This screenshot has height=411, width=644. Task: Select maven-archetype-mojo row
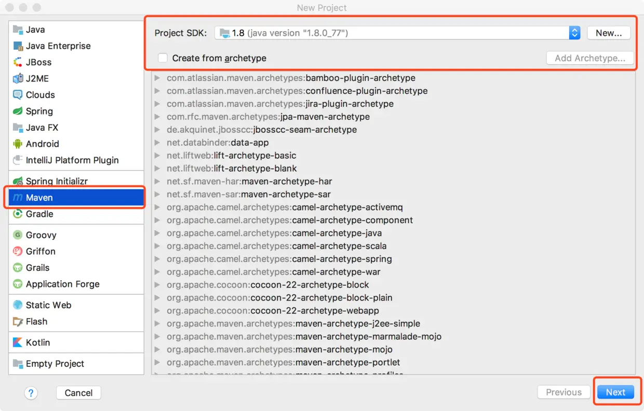pos(393,349)
